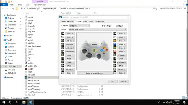
Task: Click the File Explorer taskbar icon
Action: pyautogui.click(x=24, y=102)
